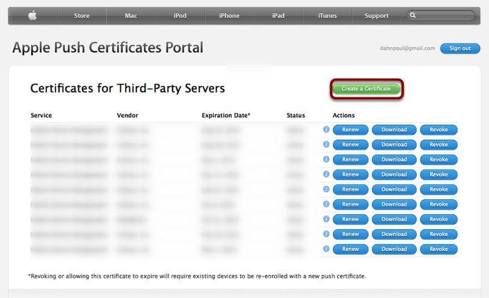Click the Apple logo in the navigation bar

point(32,15)
